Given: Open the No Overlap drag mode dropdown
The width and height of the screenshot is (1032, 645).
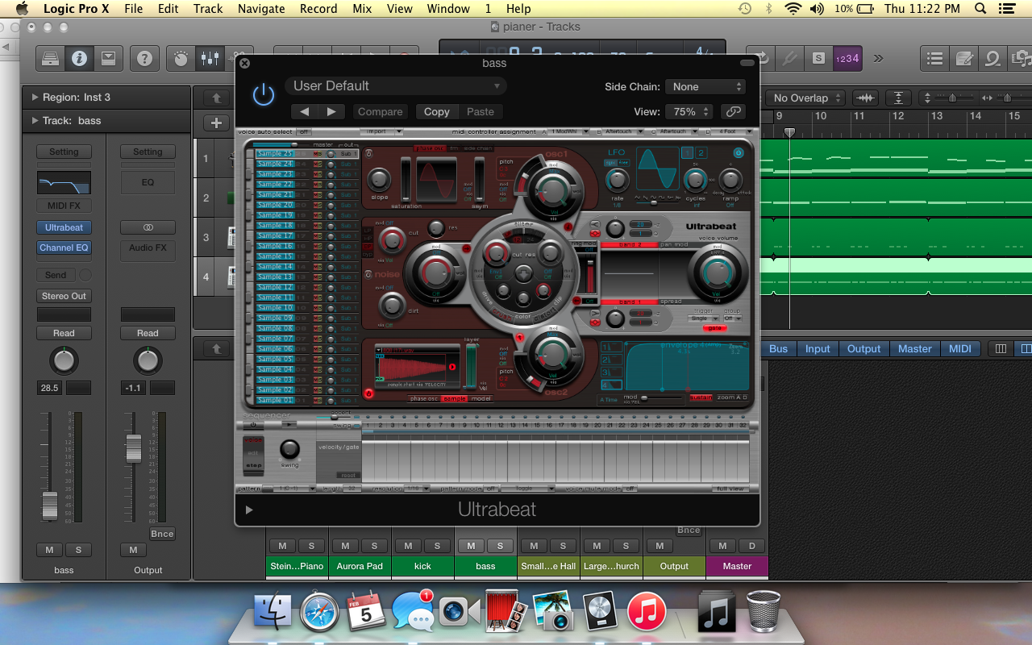Looking at the screenshot, I should point(806,98).
